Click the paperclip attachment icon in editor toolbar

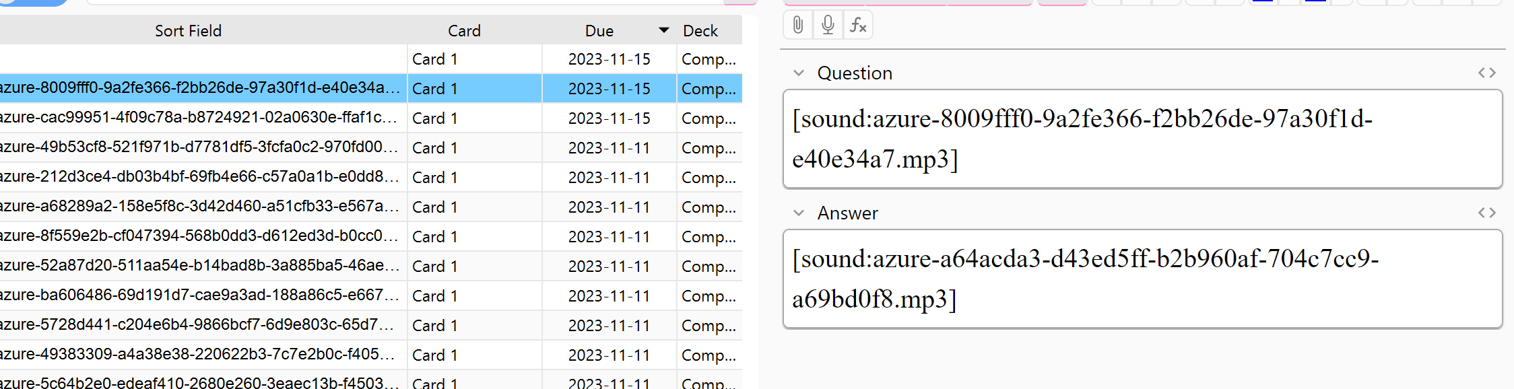point(797,25)
